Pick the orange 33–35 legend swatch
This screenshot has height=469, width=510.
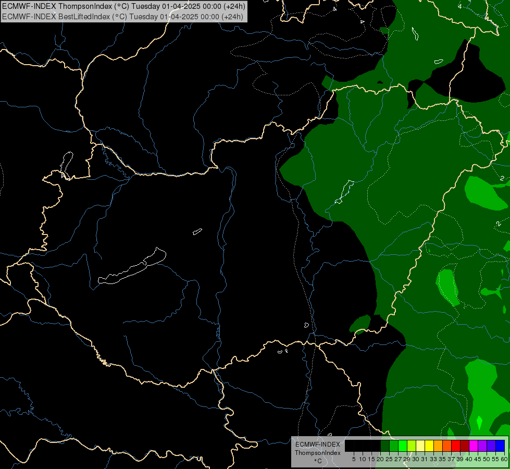pos(439,446)
